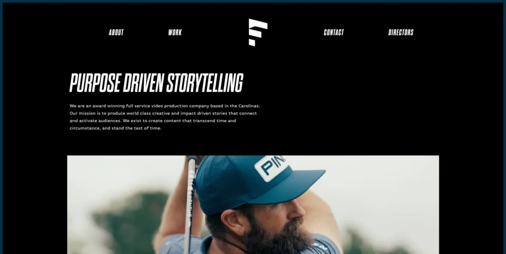Click the company description paragraph
506x254 pixels.
click(x=165, y=117)
